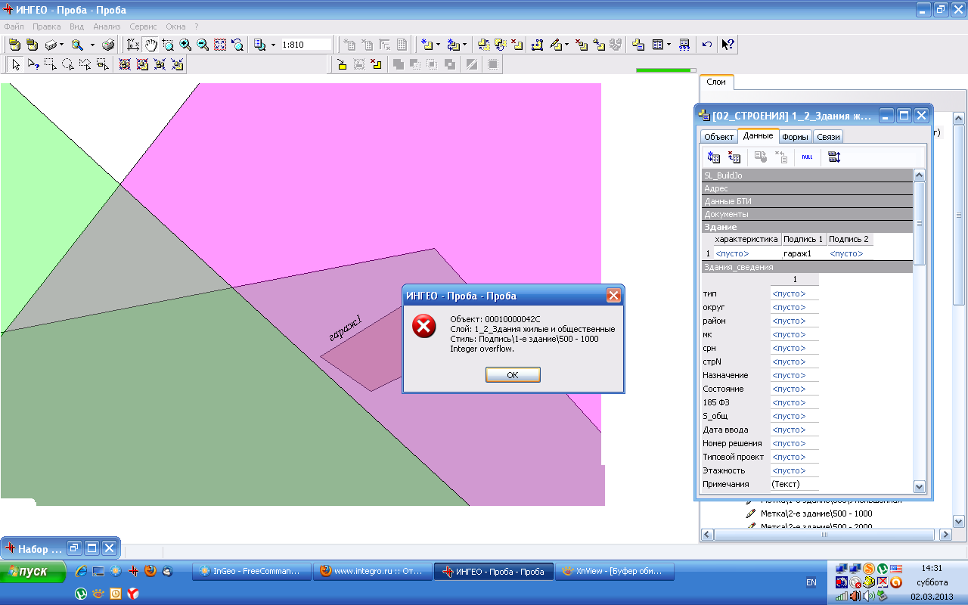Image resolution: width=968 pixels, height=605 pixels.
Task: Select the rectangle selection tool
Action: (50, 64)
